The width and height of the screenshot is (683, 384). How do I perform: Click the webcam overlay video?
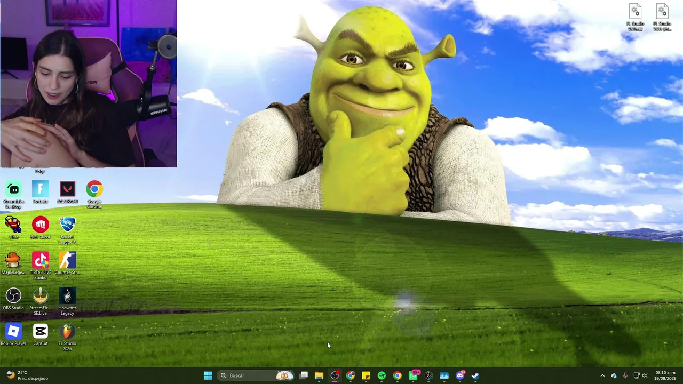pyautogui.click(x=88, y=84)
